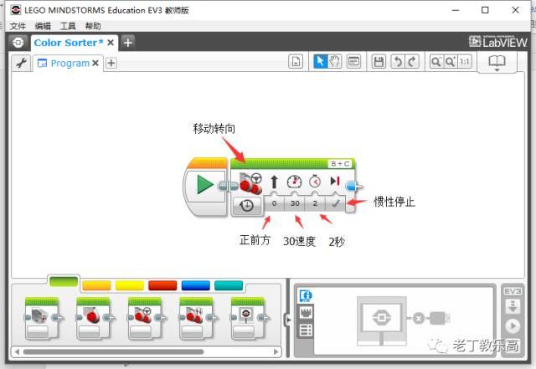Click the palette horizontal scrollbar thumb

tap(113, 351)
